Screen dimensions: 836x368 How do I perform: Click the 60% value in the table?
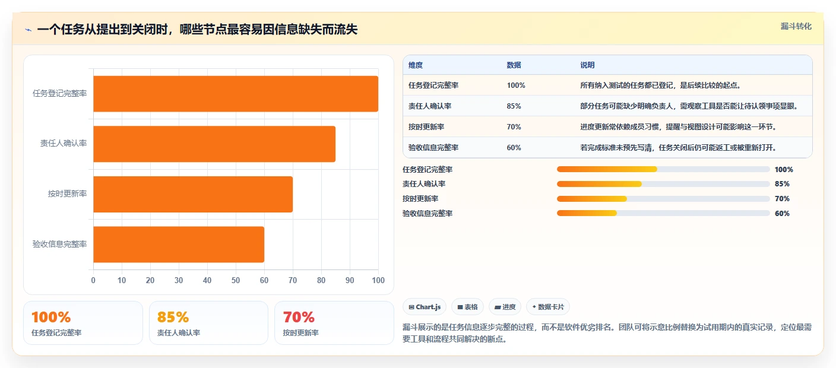point(514,148)
